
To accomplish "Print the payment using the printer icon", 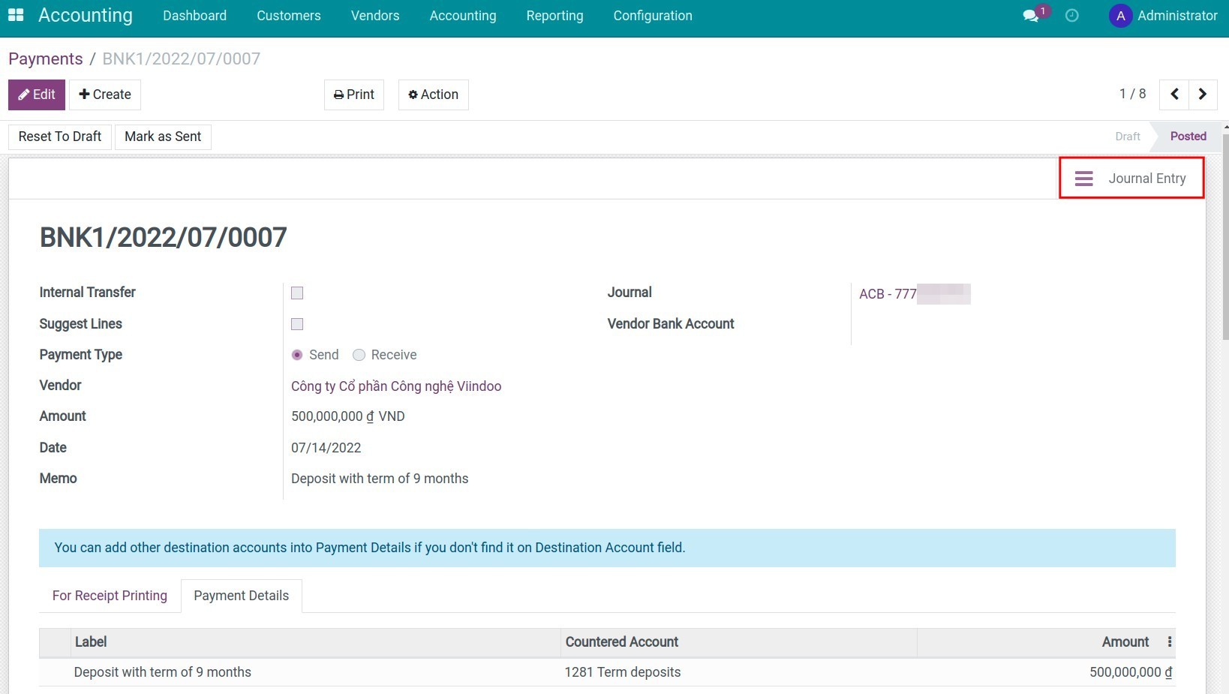I will [x=353, y=95].
